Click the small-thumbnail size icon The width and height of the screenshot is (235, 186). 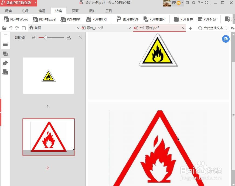point(34,38)
